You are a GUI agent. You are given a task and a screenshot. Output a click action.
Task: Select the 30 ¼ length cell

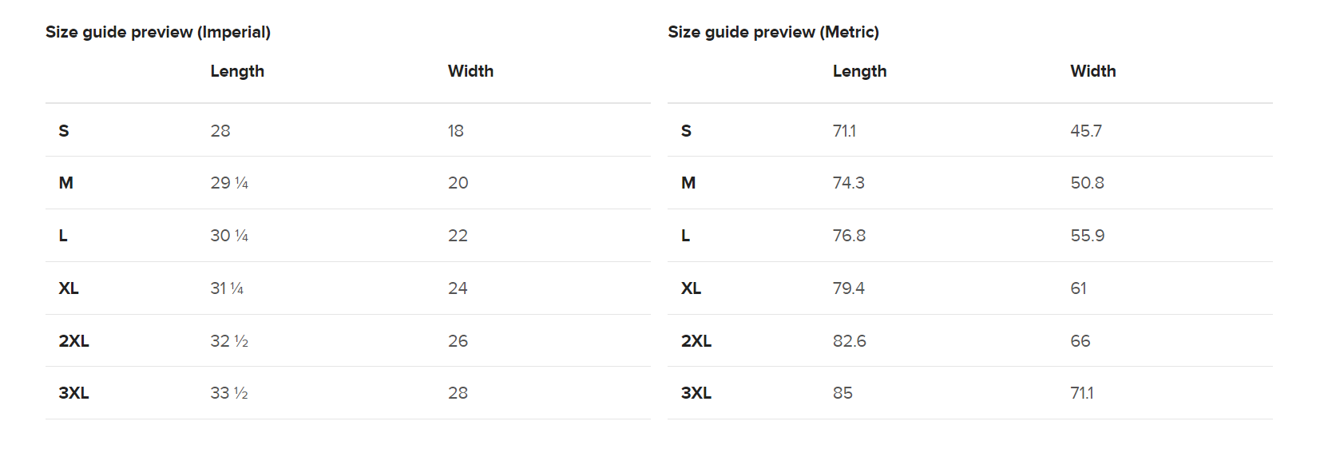(x=229, y=236)
